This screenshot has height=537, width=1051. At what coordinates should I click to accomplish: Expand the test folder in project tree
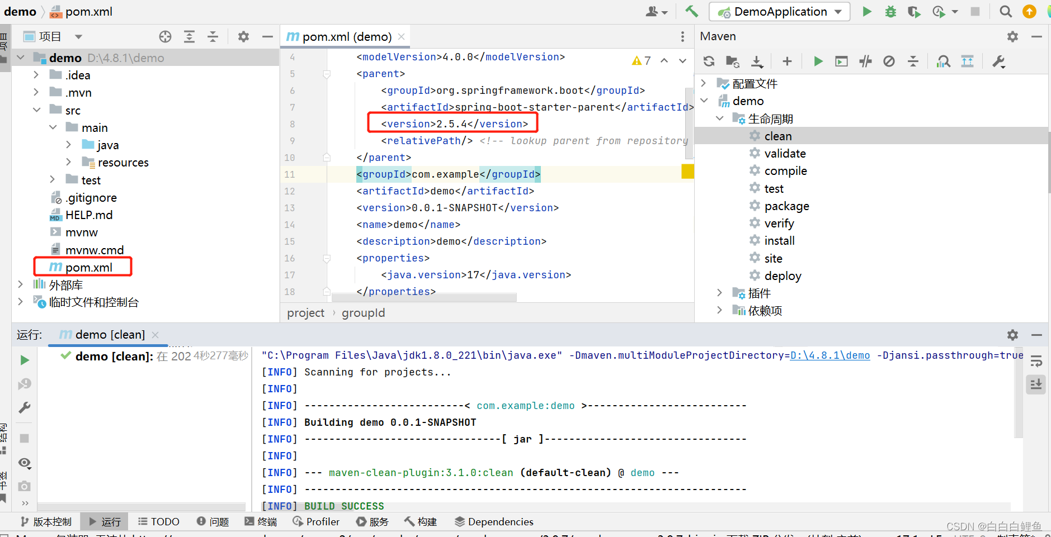click(x=53, y=179)
